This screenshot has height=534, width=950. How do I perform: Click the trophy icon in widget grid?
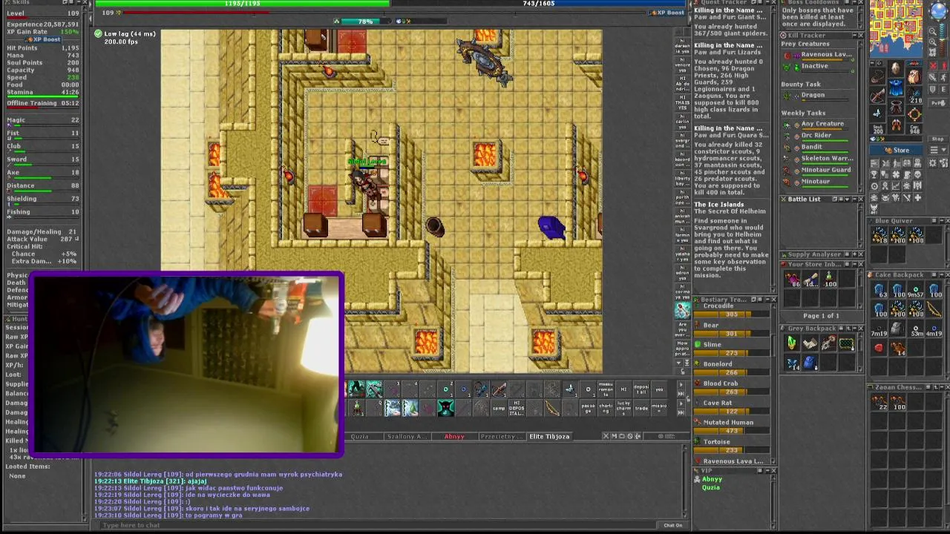(x=874, y=174)
